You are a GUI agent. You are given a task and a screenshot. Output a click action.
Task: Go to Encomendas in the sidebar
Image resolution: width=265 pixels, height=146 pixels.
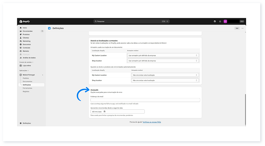(x=27, y=31)
